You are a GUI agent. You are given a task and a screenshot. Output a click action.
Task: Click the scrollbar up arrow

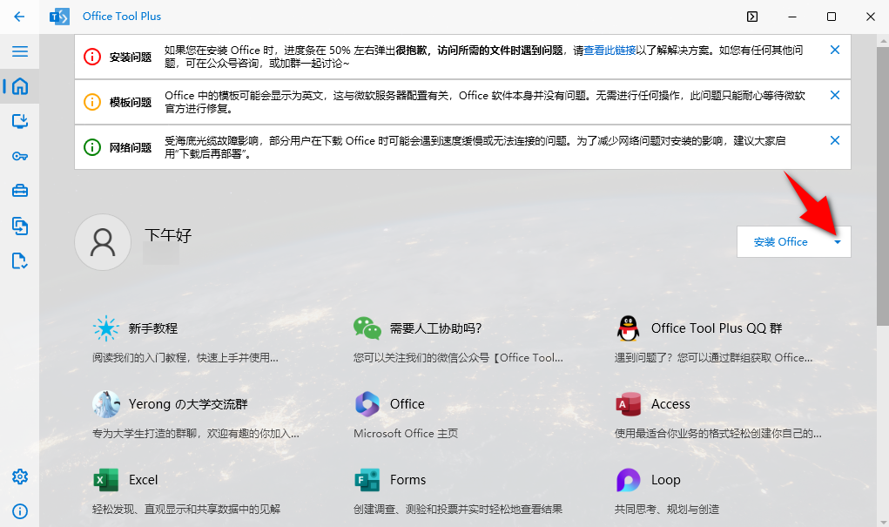pyautogui.click(x=882, y=40)
